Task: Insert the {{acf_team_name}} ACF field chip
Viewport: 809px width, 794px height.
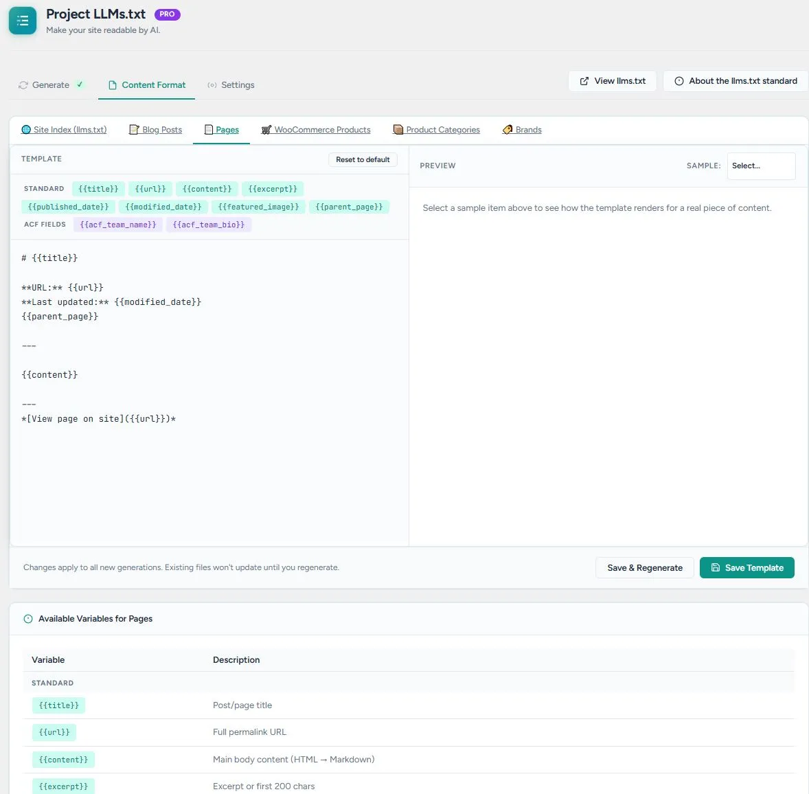Action: click(118, 225)
